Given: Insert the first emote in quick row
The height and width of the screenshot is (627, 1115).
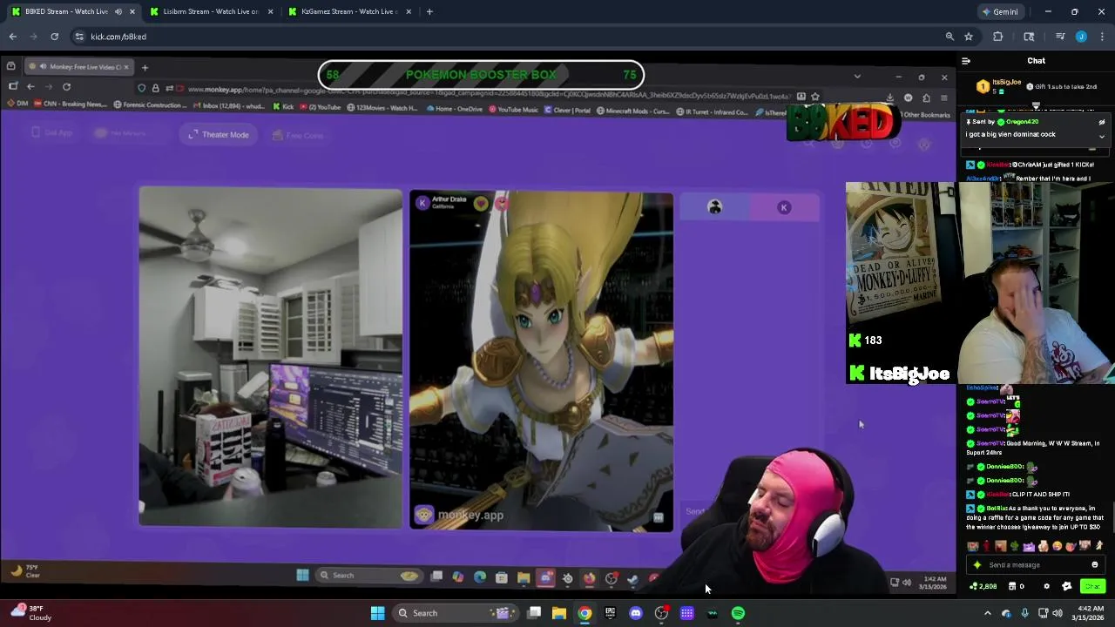Looking at the screenshot, I should [973, 546].
